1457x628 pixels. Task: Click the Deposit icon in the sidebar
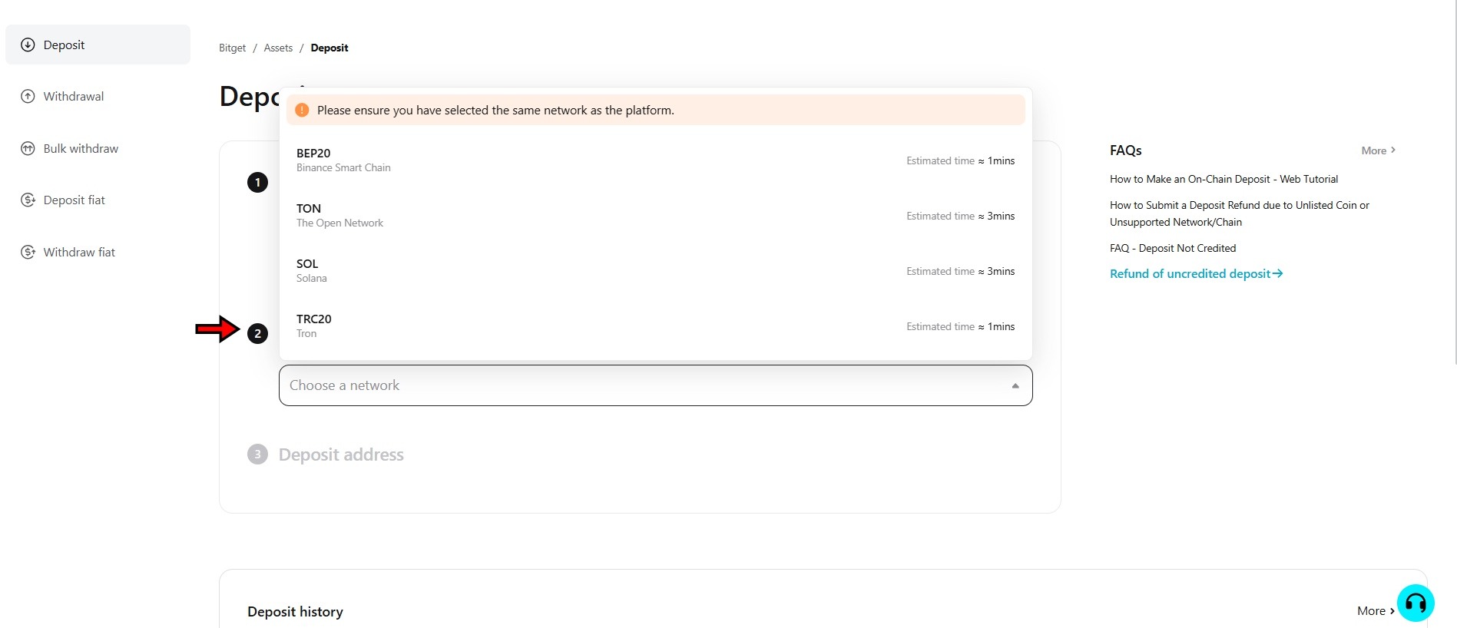point(28,45)
